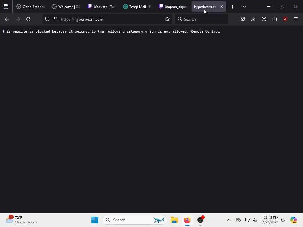Screen dimensions: 303x227
Task: Restore down the Firefox window
Action: [x=283, y=7]
